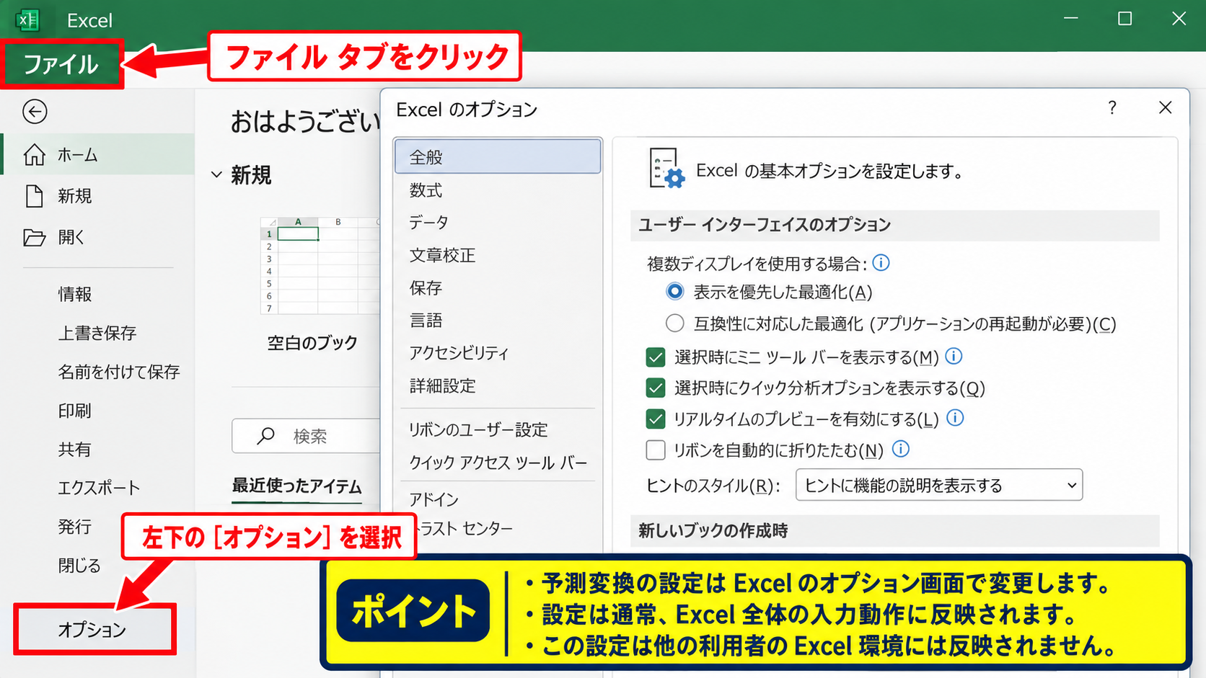
Task: Click the Excel app logo icon
Action: click(27, 19)
